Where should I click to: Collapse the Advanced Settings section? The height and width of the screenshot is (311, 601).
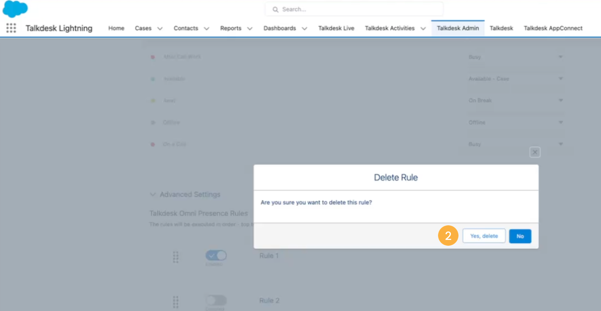click(x=153, y=194)
